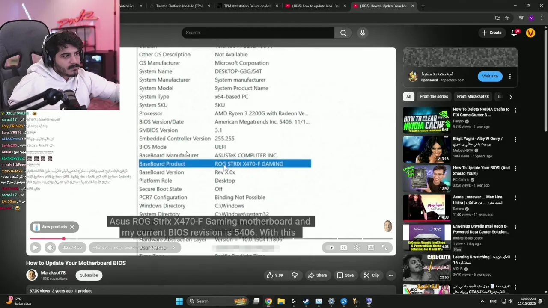Toggle the autoplay switch in the player

330,247
